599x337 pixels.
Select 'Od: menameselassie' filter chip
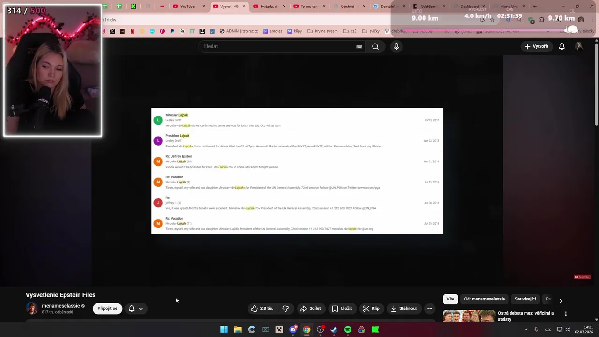pyautogui.click(x=484, y=299)
